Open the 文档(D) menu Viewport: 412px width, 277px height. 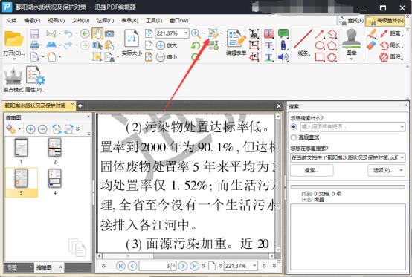(x=80, y=21)
